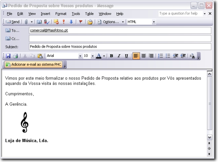Open the Table menu
The image size is (218, 162).
89,14
